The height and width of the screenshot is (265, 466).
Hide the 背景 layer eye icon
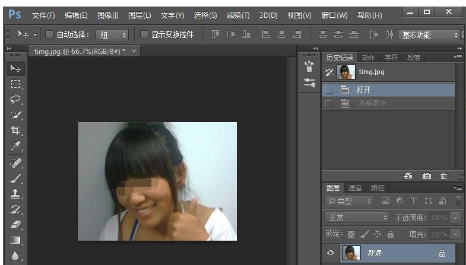331,253
